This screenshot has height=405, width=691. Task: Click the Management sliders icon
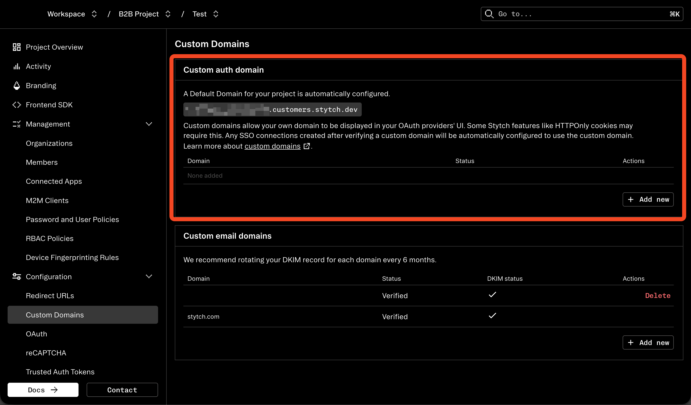tap(16, 124)
